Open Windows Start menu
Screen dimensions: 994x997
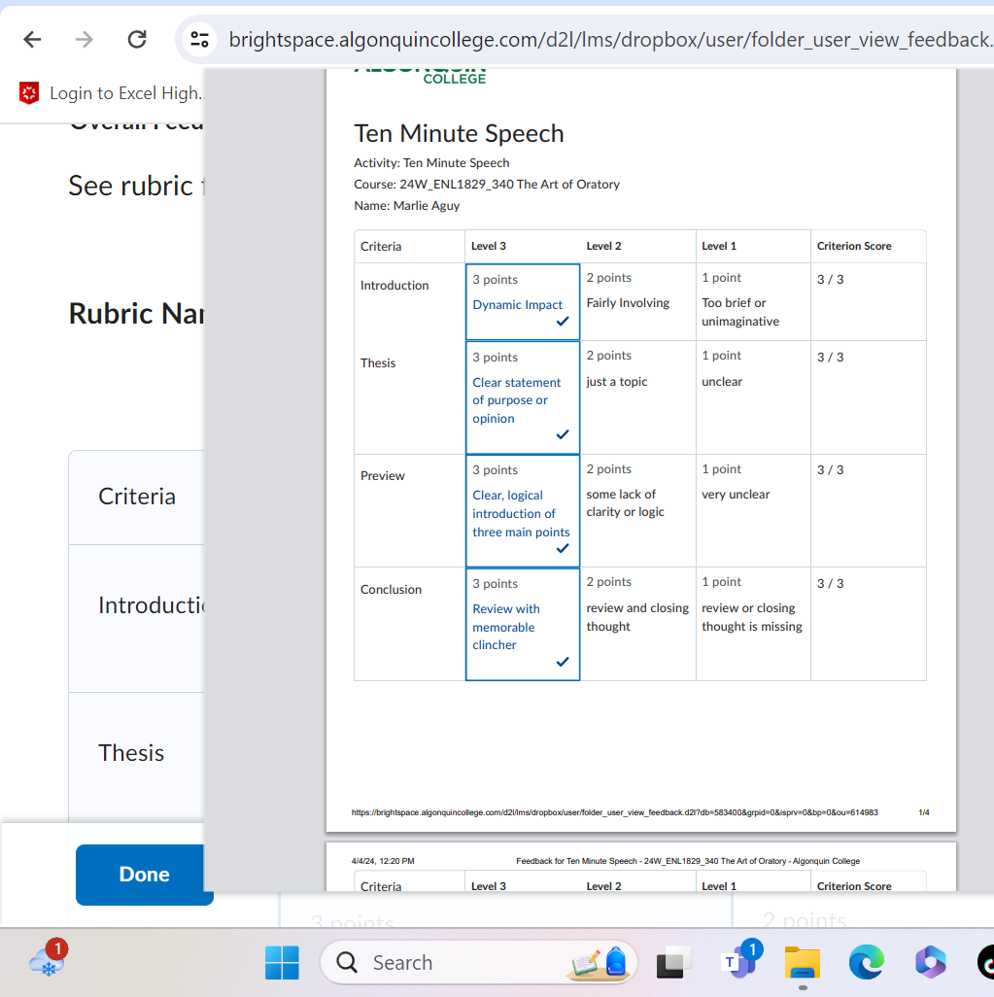(282, 963)
